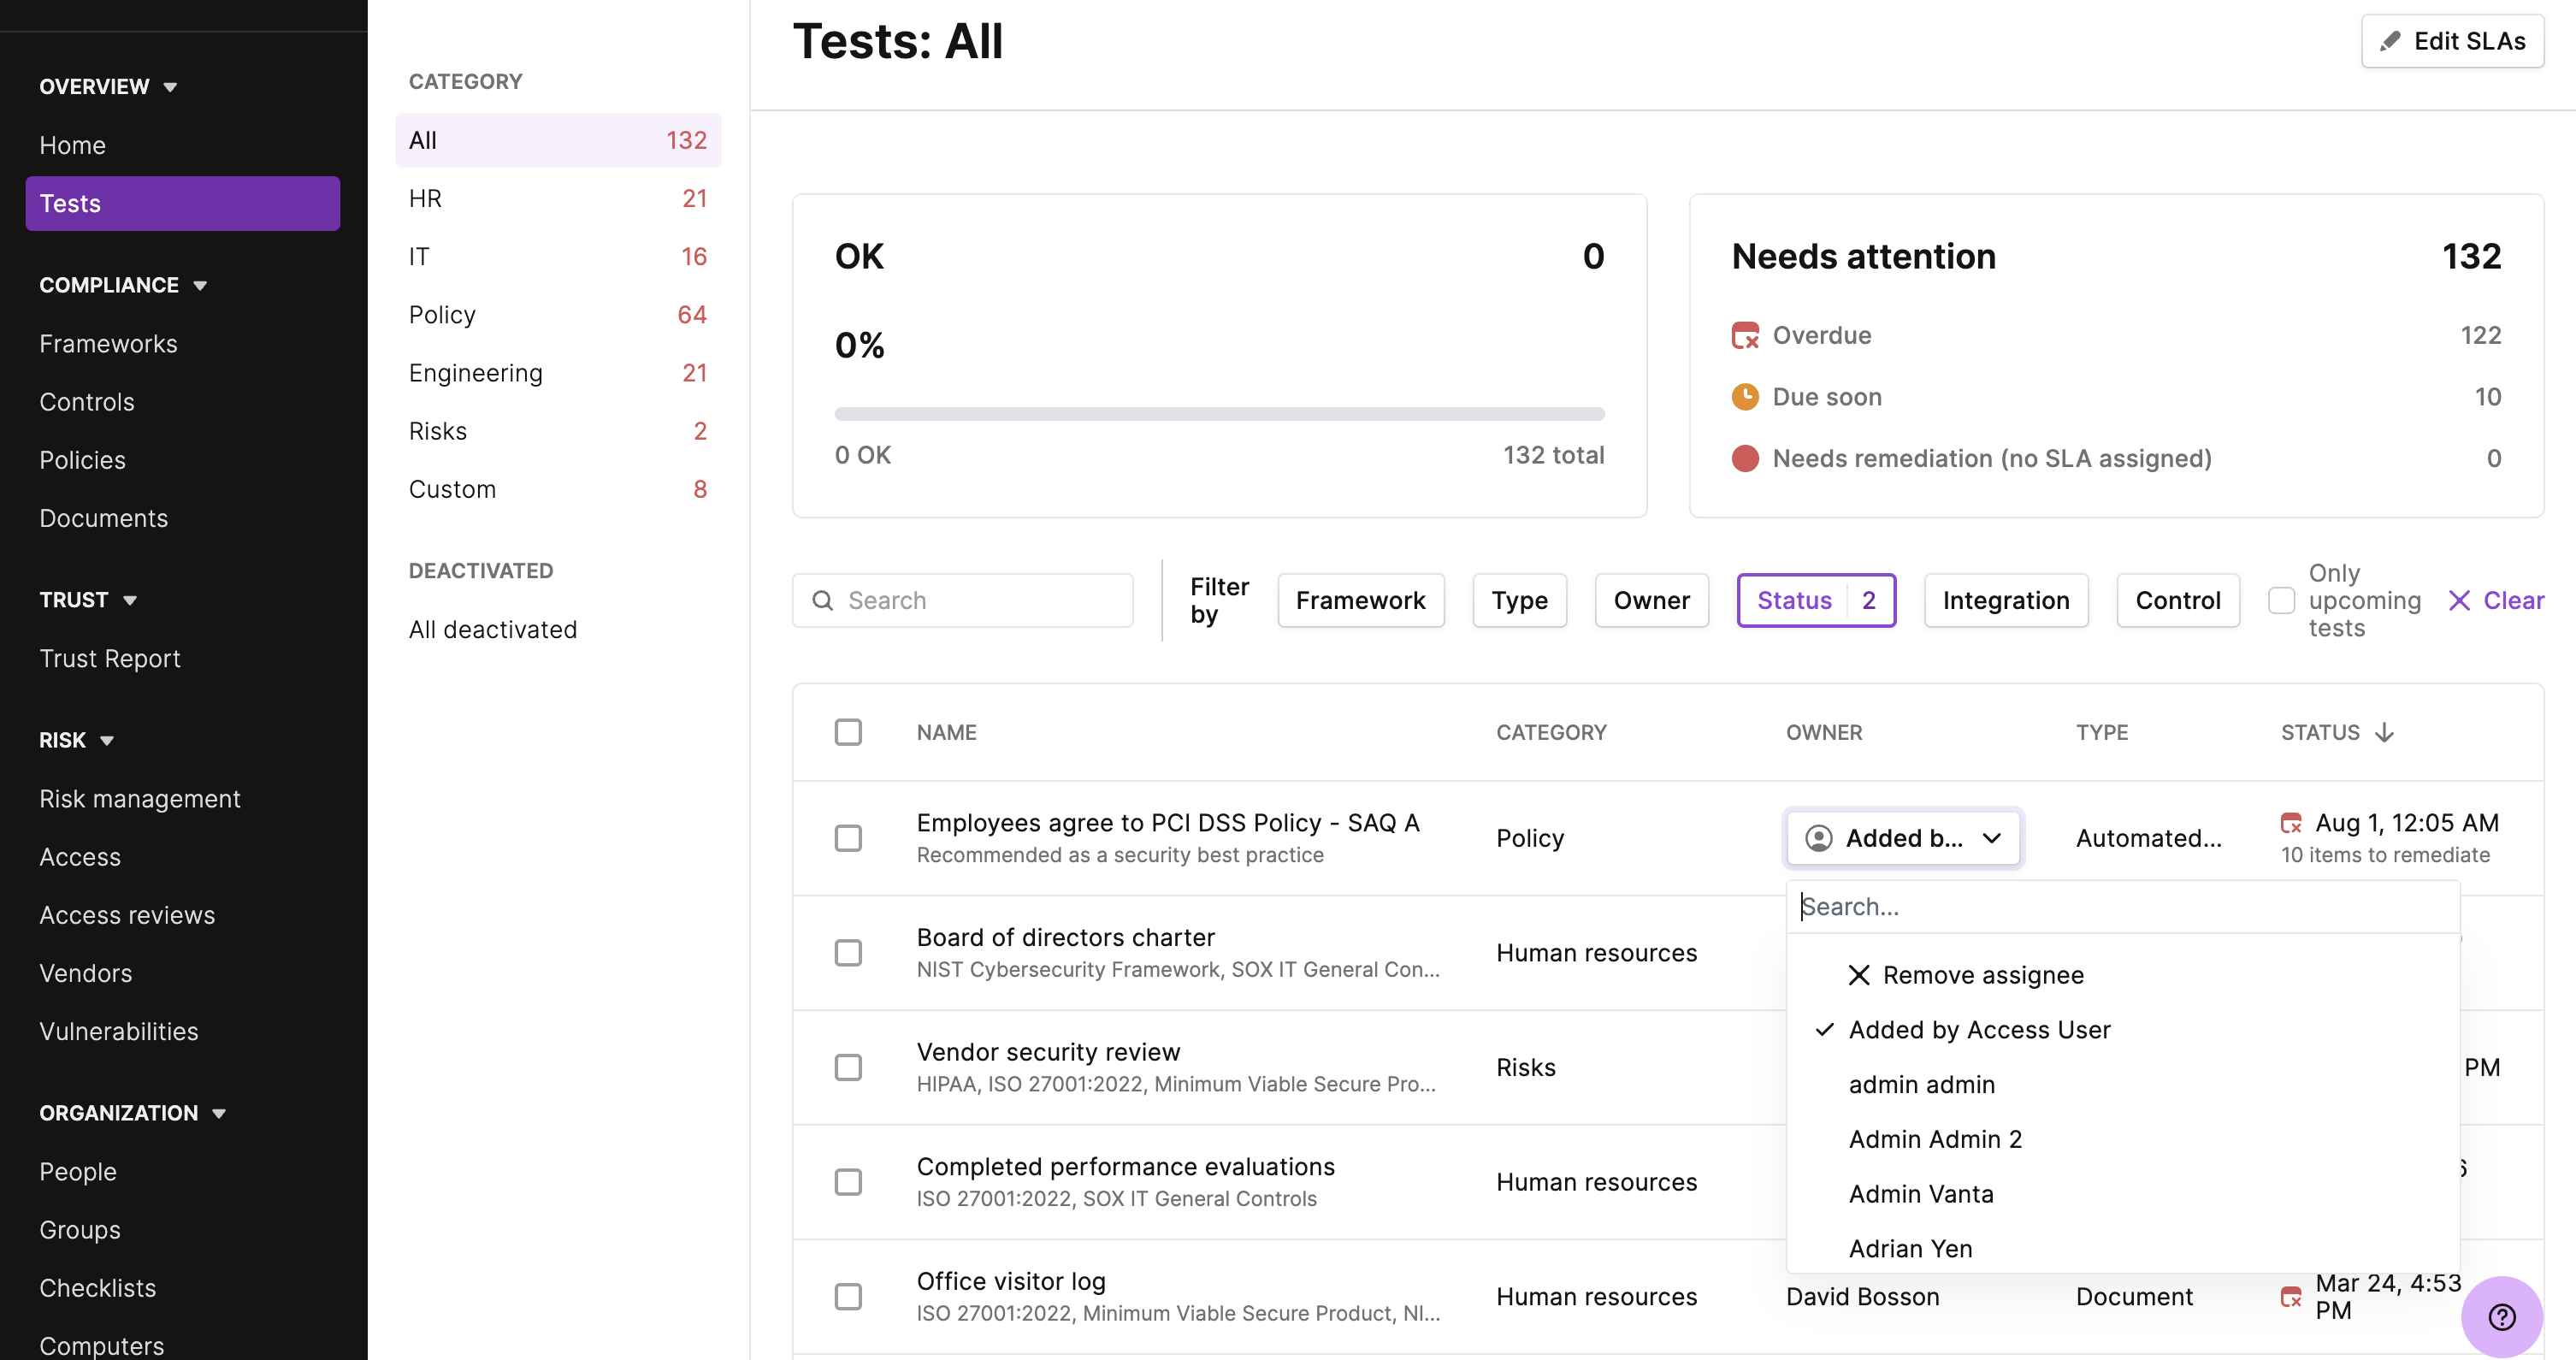This screenshot has height=1360, width=2576.
Task: Select Admin Admin 2 as owner
Action: click(x=2122, y=1139)
